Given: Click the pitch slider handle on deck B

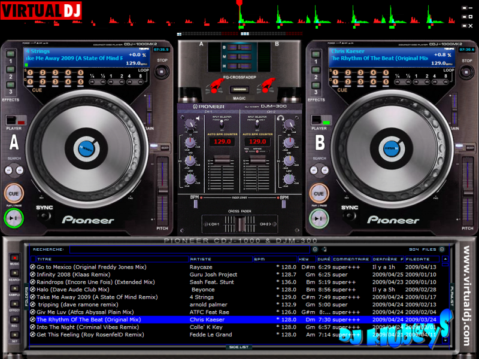Looking at the screenshot, I should point(468,192).
